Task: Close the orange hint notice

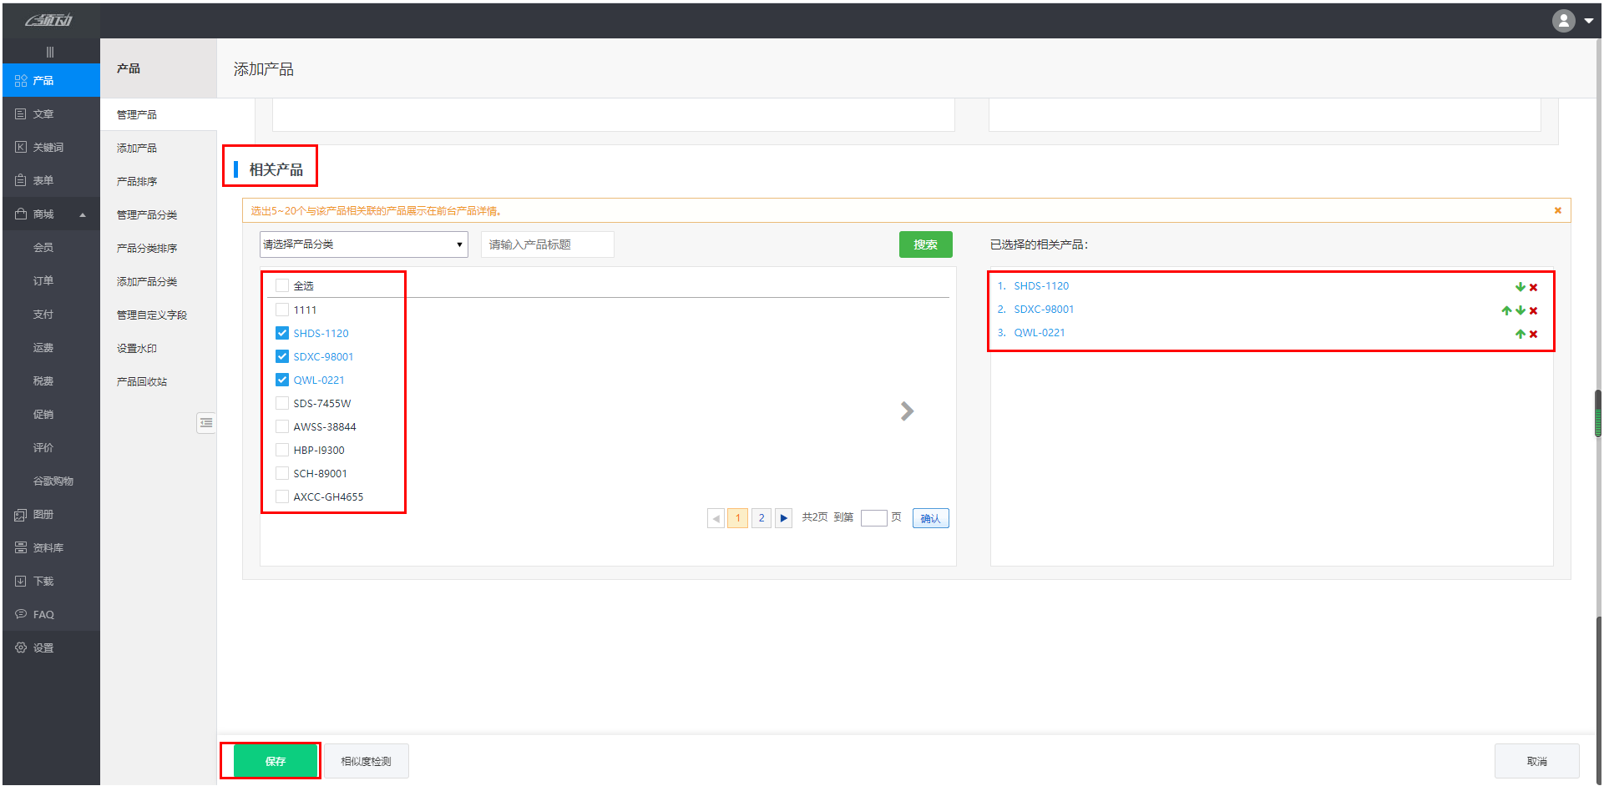Action: click(x=1557, y=210)
